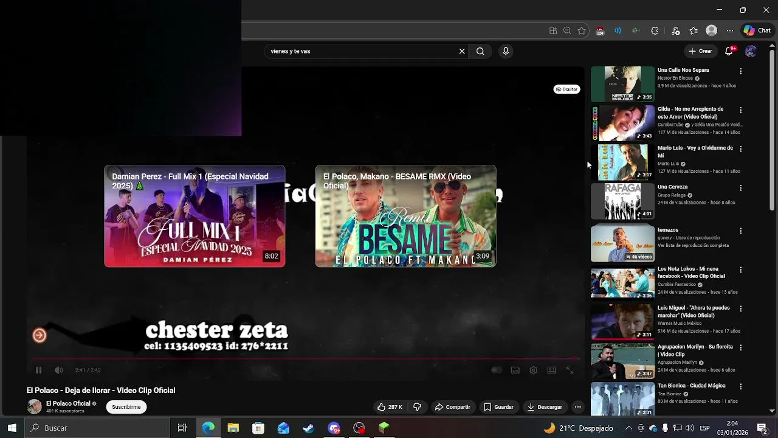This screenshot has height=438, width=778.
Task: Open El Polaco Oficial channel name
Action: coord(68,403)
